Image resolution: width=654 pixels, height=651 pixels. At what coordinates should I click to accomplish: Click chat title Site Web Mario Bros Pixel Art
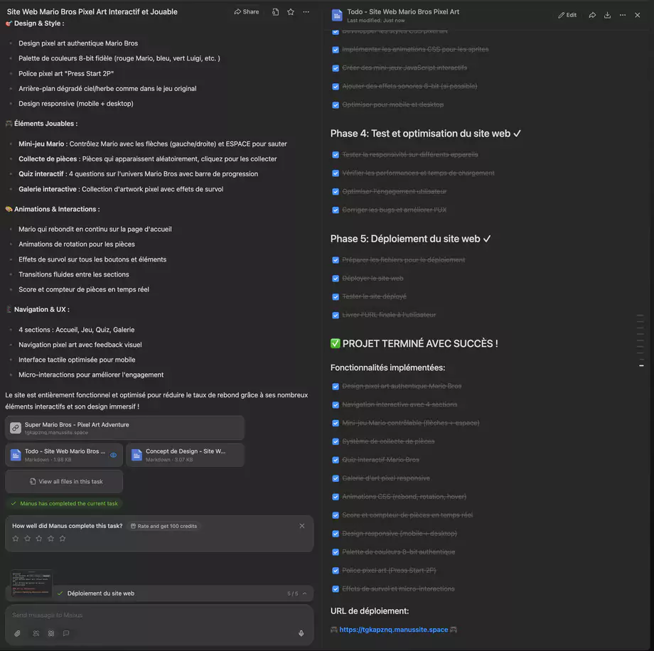(x=92, y=11)
